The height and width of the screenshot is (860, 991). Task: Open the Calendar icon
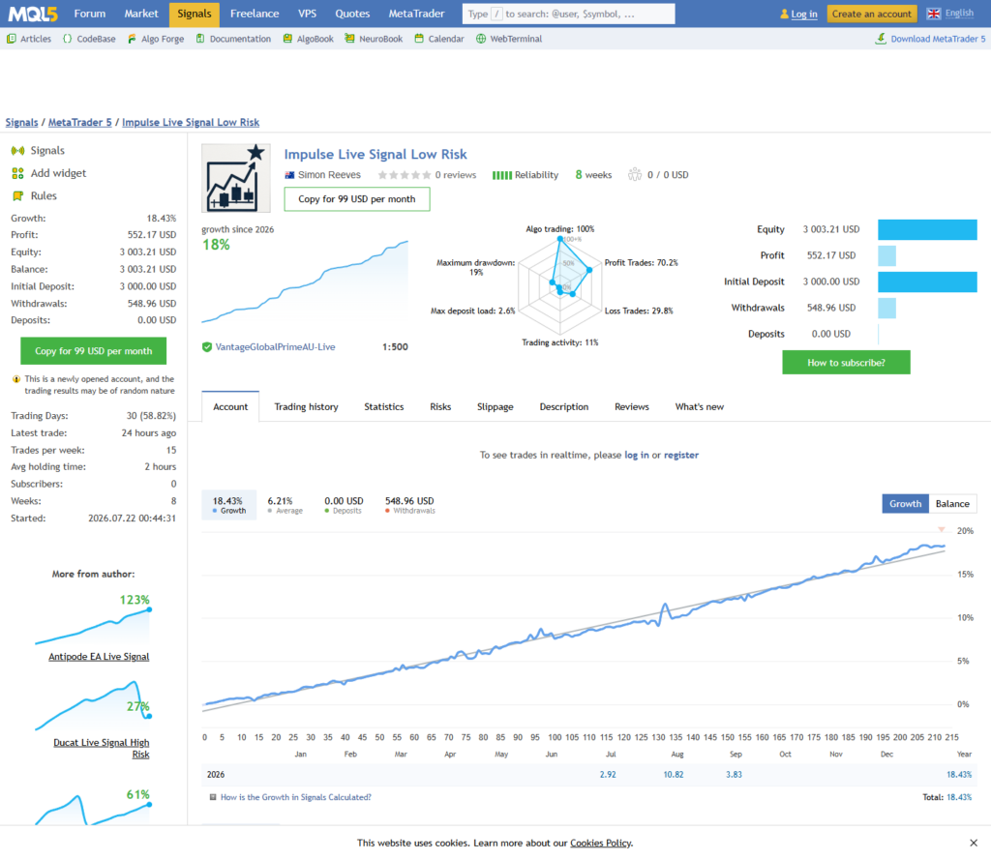419,39
